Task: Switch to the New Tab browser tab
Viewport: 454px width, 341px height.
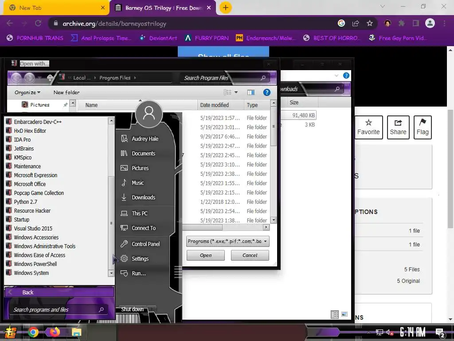Action: point(56,8)
